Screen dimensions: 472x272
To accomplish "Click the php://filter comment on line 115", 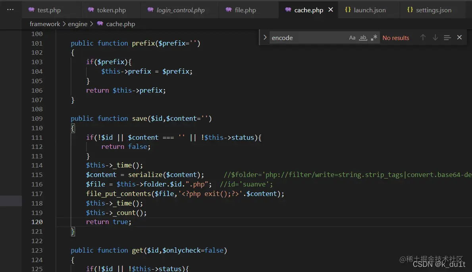I will 348,175.
